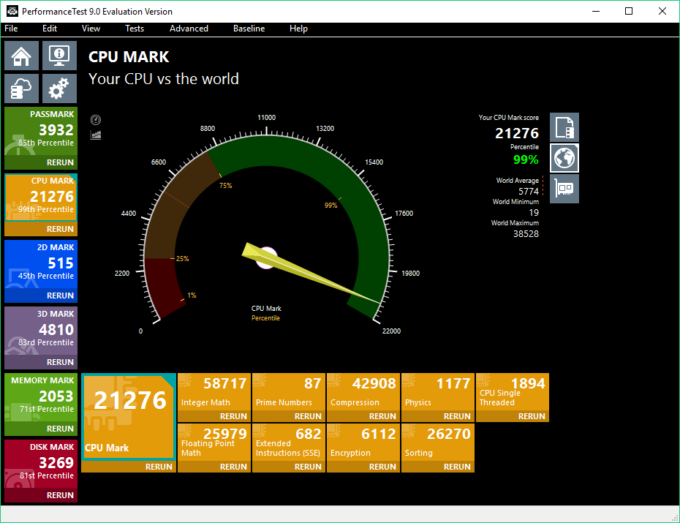This screenshot has width=680, height=523.
Task: Select the large CPU Mark result tile
Action: pos(129,417)
